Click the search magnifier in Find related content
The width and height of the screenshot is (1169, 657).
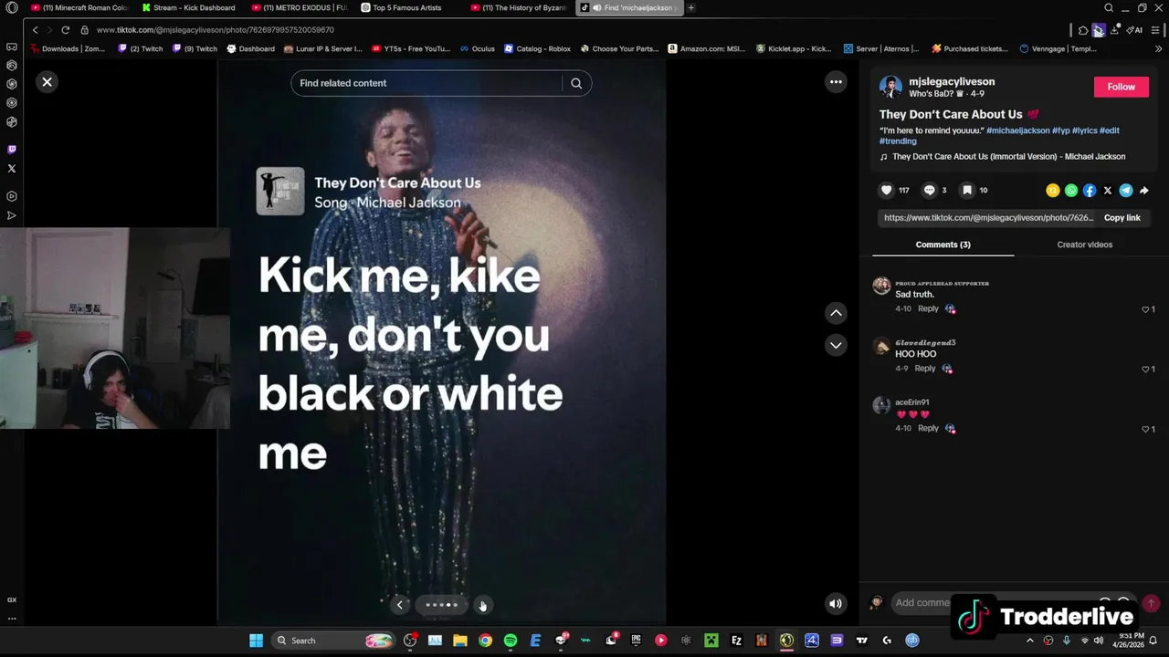coord(576,83)
